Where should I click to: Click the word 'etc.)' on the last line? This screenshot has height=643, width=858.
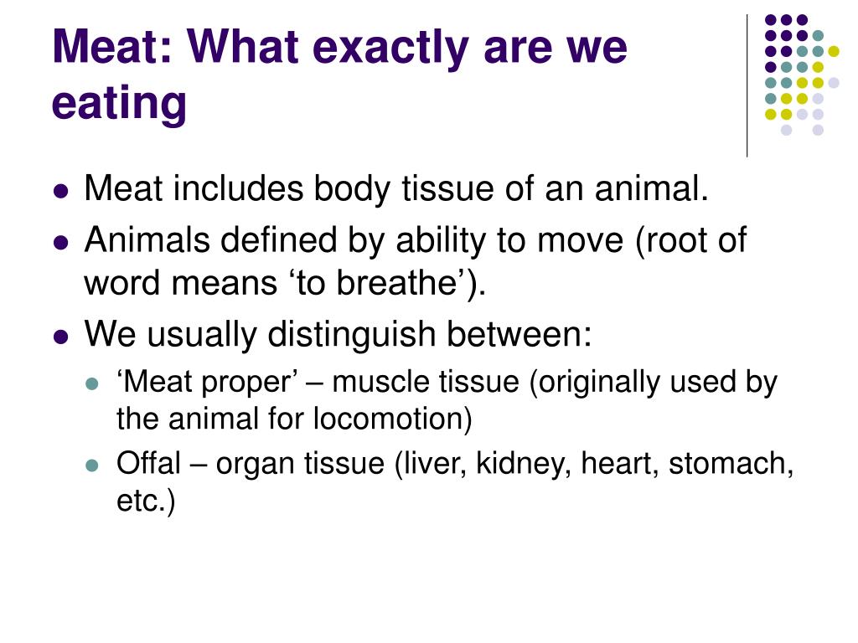pos(146,501)
